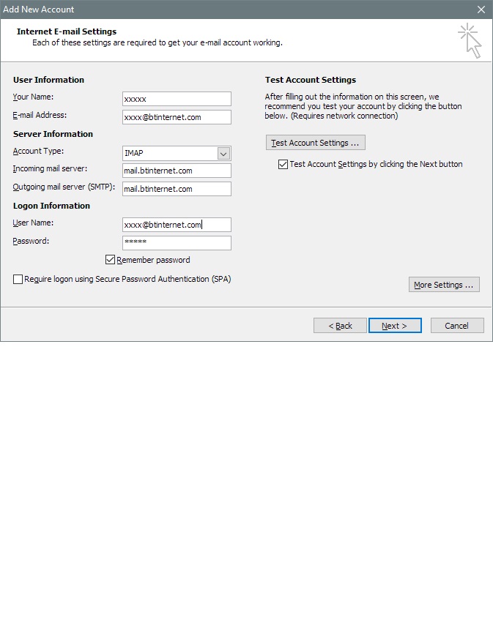493x642 pixels.
Task: Click the Server Information section heading
Action: (x=53, y=134)
